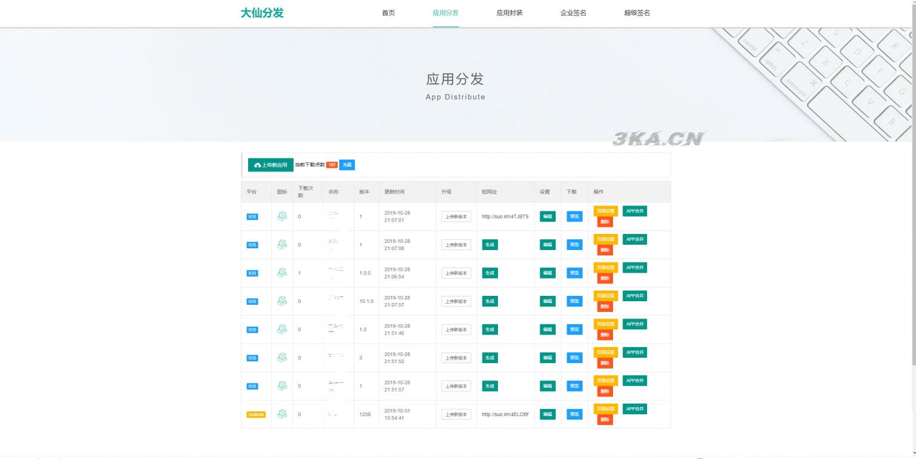Click the Android platform badge

256,414
